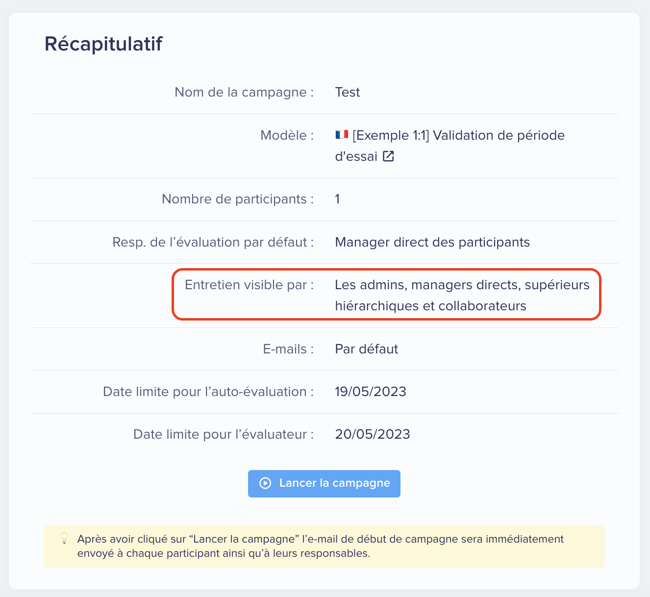Screen dimensions: 650x597
Task: Click the yellow information notice banner
Action: click(x=324, y=547)
